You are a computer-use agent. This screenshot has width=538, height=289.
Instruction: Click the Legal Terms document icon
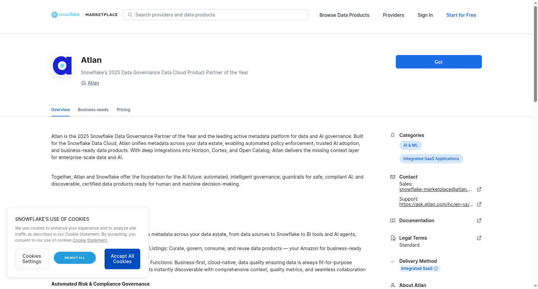coord(393,238)
